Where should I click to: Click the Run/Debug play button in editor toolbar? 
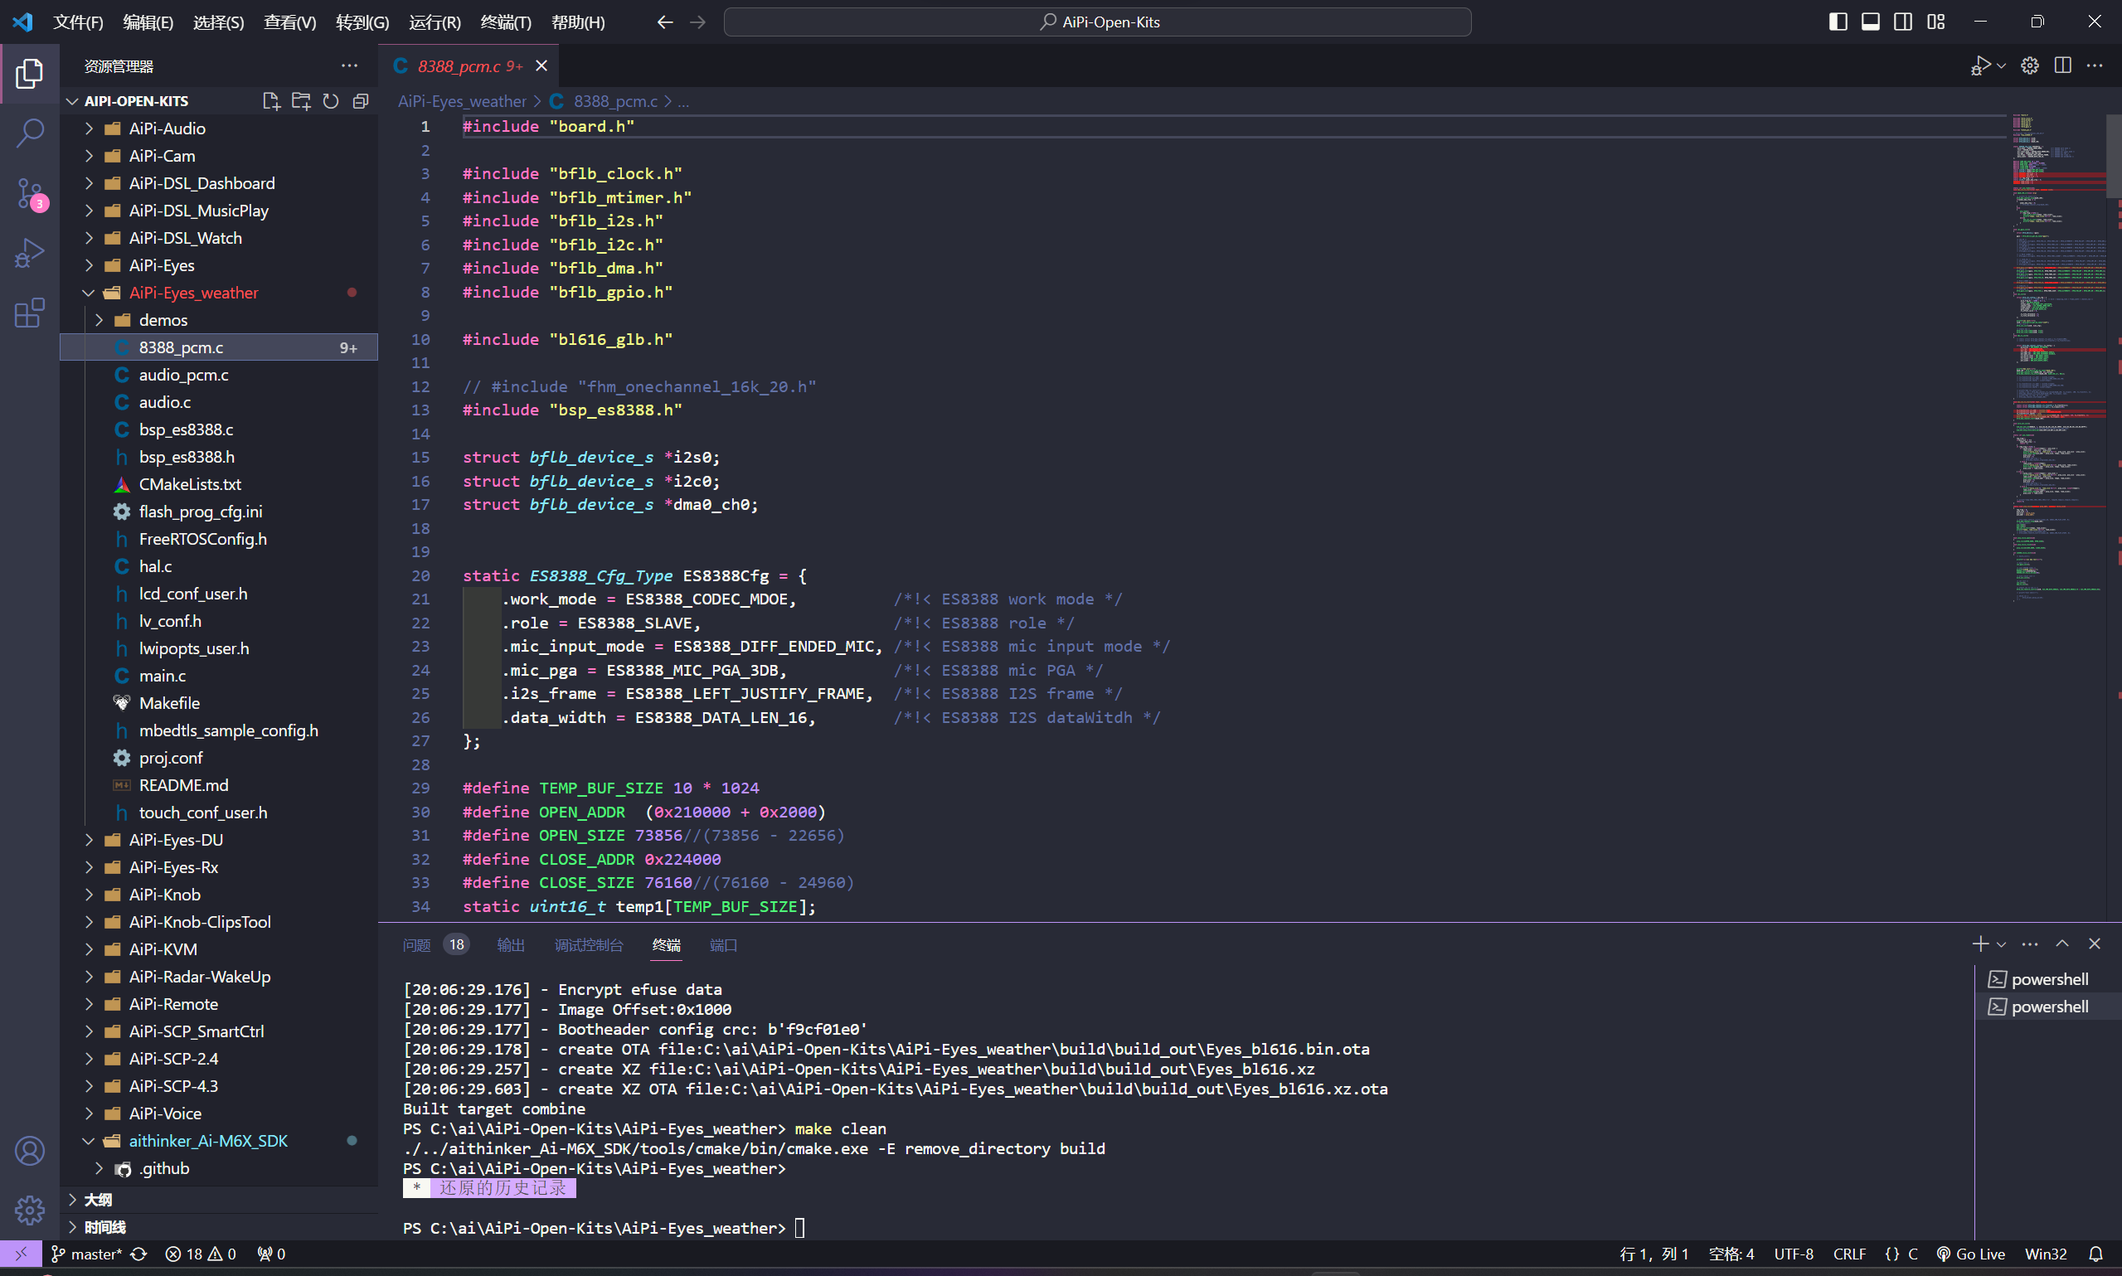coord(1980,66)
